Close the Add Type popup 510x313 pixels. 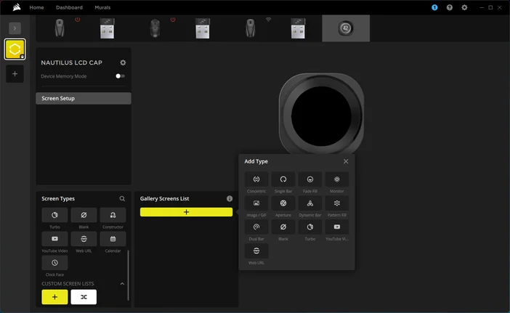(346, 161)
